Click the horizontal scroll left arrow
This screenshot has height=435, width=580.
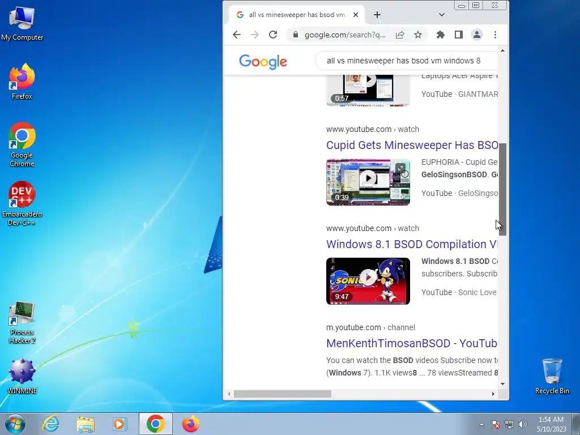tap(229, 394)
